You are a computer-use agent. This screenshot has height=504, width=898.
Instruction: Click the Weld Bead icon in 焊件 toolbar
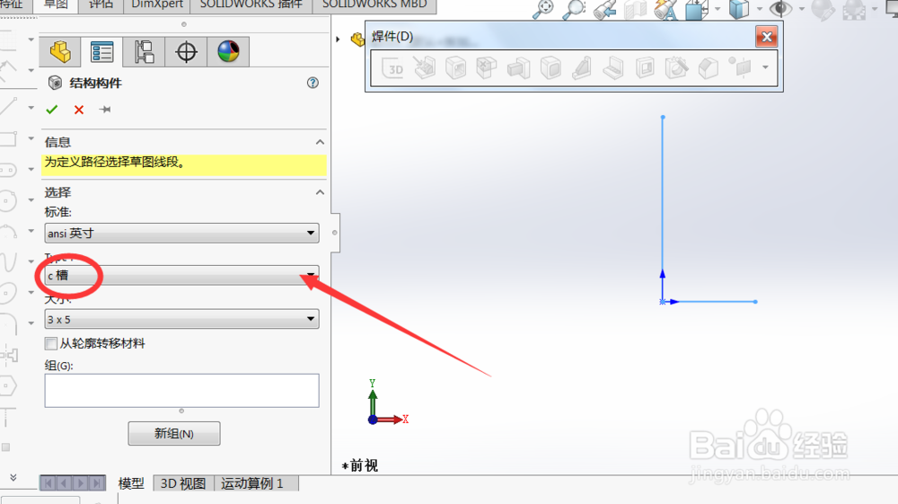[x=613, y=68]
